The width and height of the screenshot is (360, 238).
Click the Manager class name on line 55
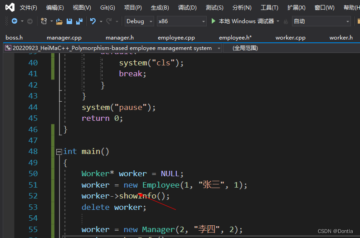tap(158, 229)
